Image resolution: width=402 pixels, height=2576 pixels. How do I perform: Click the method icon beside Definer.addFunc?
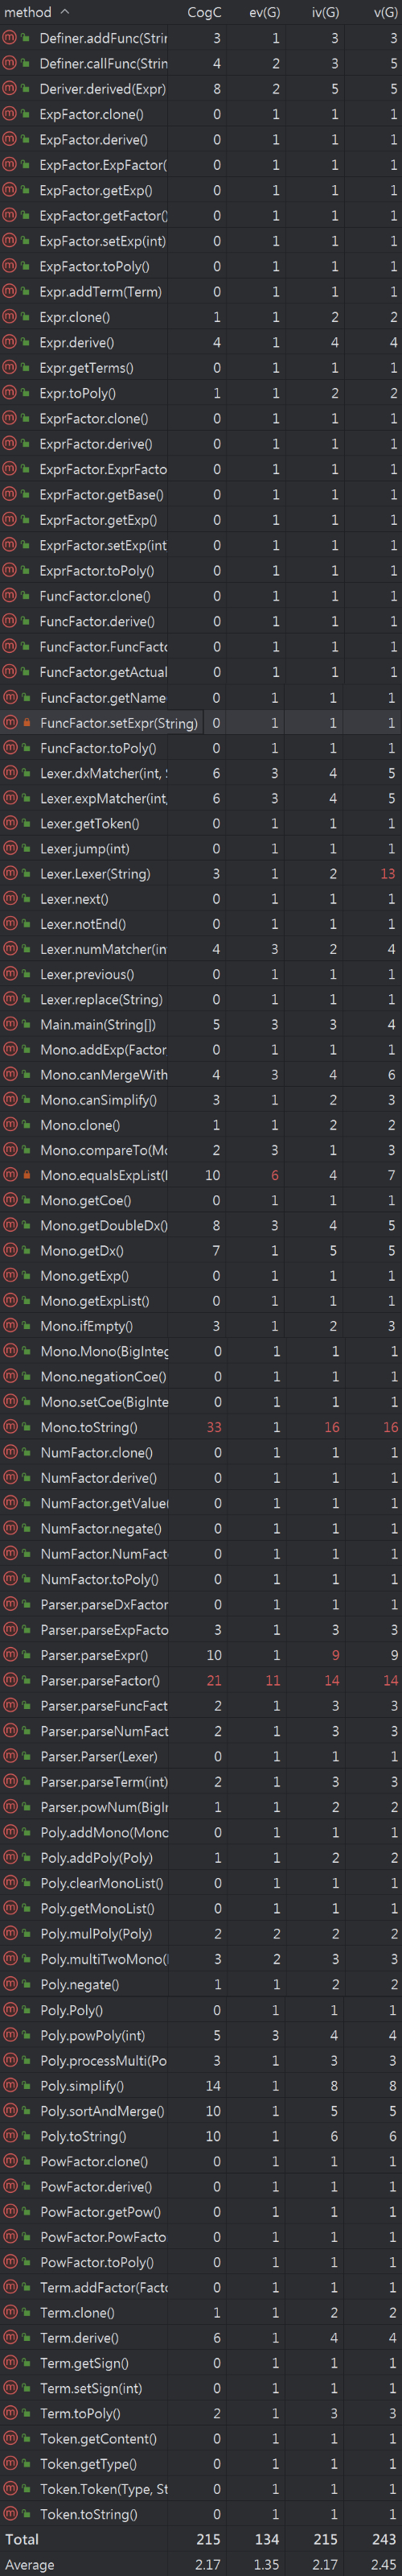point(9,38)
